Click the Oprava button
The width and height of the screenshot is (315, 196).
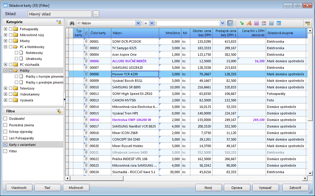pos(237,188)
